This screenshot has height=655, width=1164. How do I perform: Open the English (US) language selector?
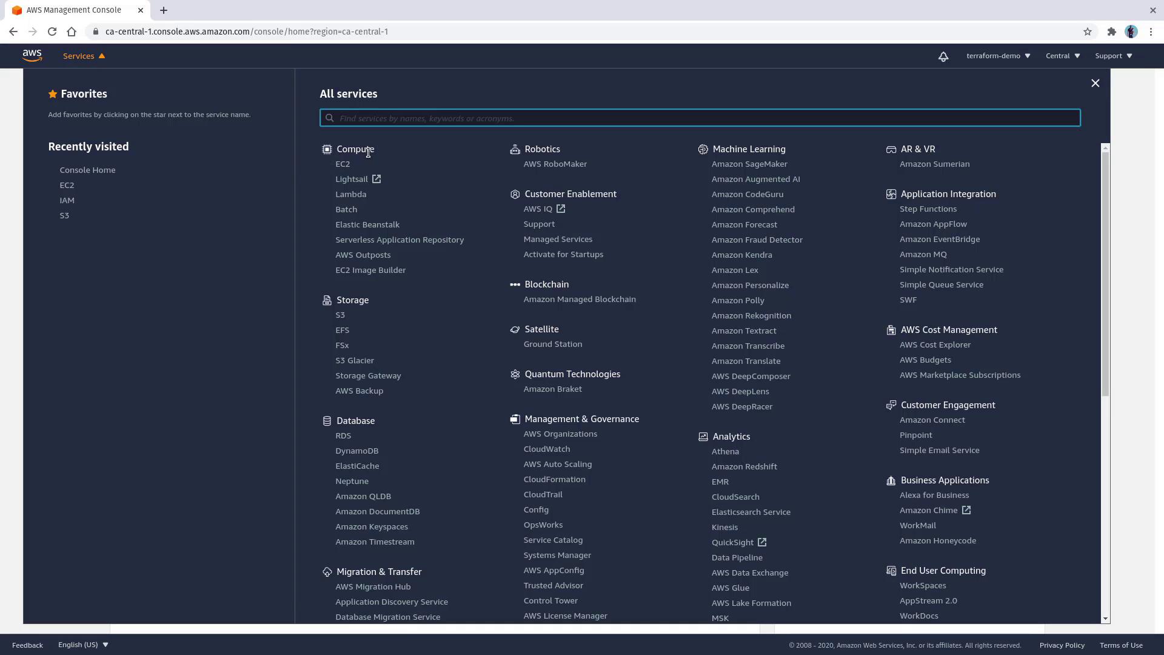[x=83, y=645]
